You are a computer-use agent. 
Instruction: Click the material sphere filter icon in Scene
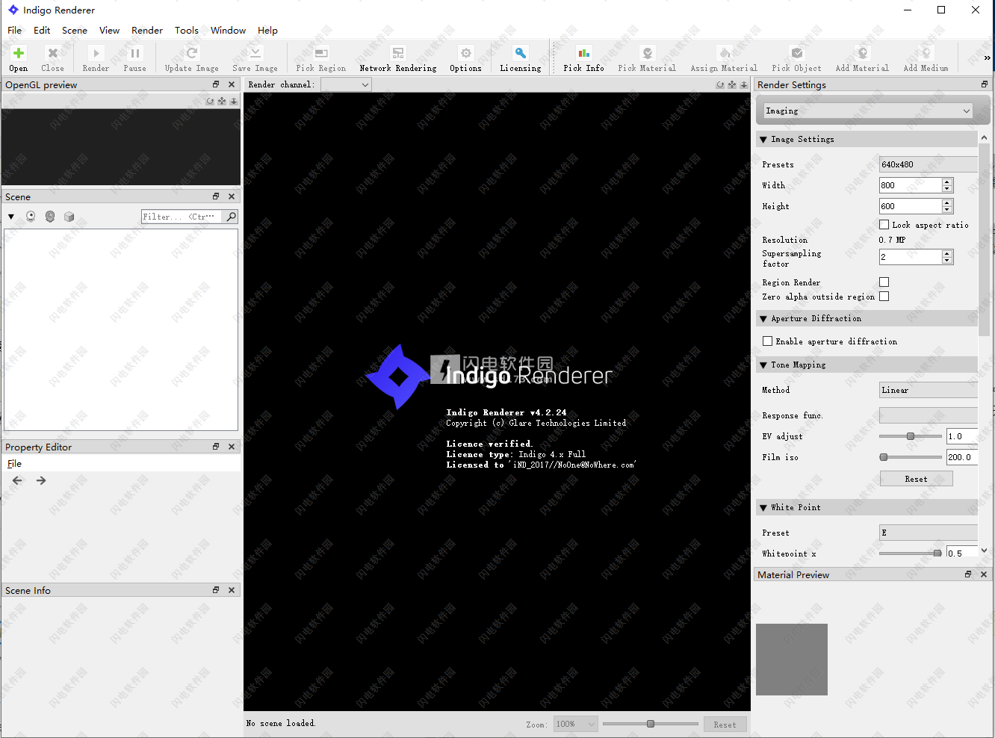click(x=50, y=217)
